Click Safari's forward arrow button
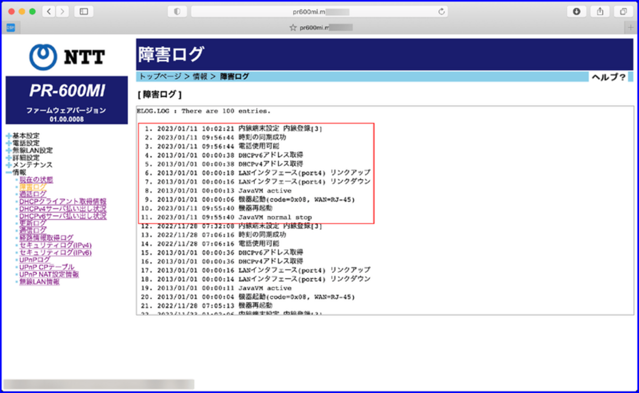Image resolution: width=639 pixels, height=393 pixels. tap(62, 12)
